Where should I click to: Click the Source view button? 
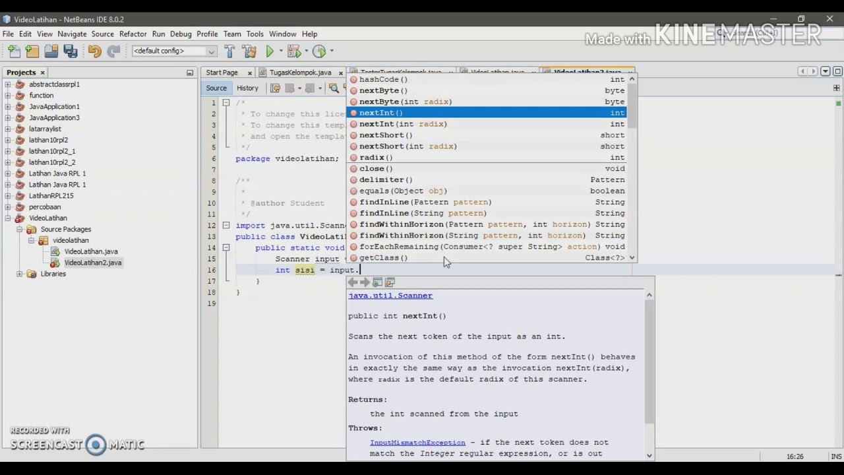point(216,88)
